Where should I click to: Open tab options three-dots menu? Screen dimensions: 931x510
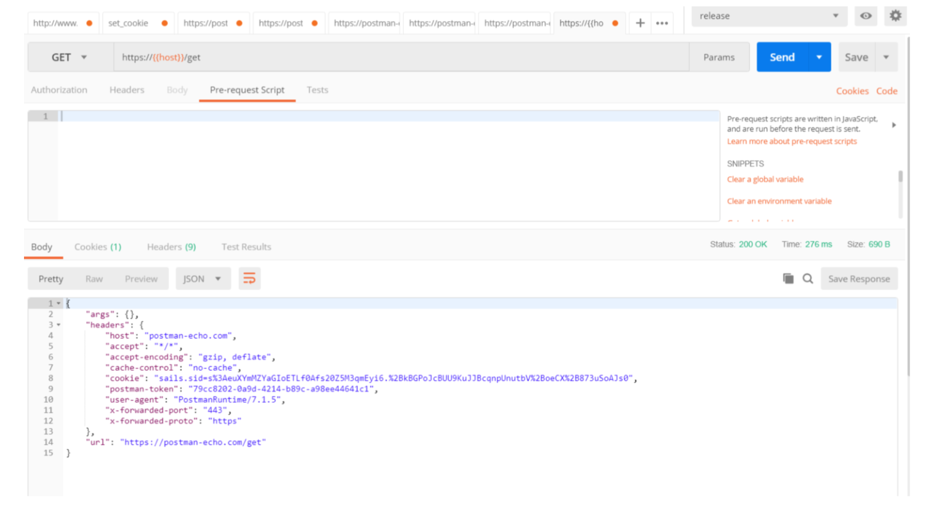pyautogui.click(x=662, y=23)
